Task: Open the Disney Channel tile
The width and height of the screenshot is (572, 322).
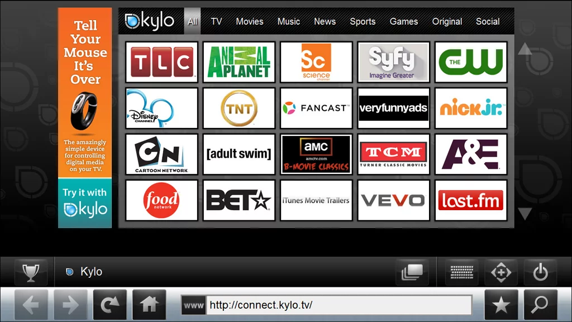Action: pos(161,108)
